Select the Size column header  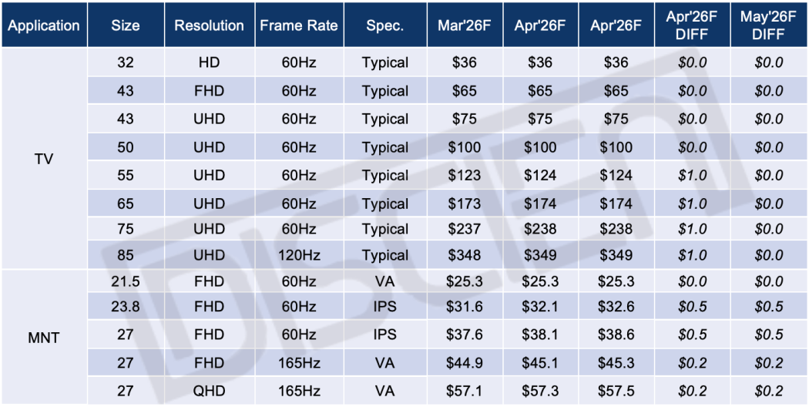point(125,25)
